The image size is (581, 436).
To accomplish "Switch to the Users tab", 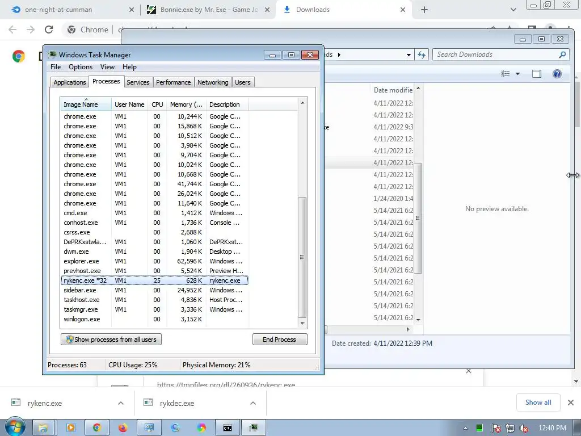I will coord(243,82).
